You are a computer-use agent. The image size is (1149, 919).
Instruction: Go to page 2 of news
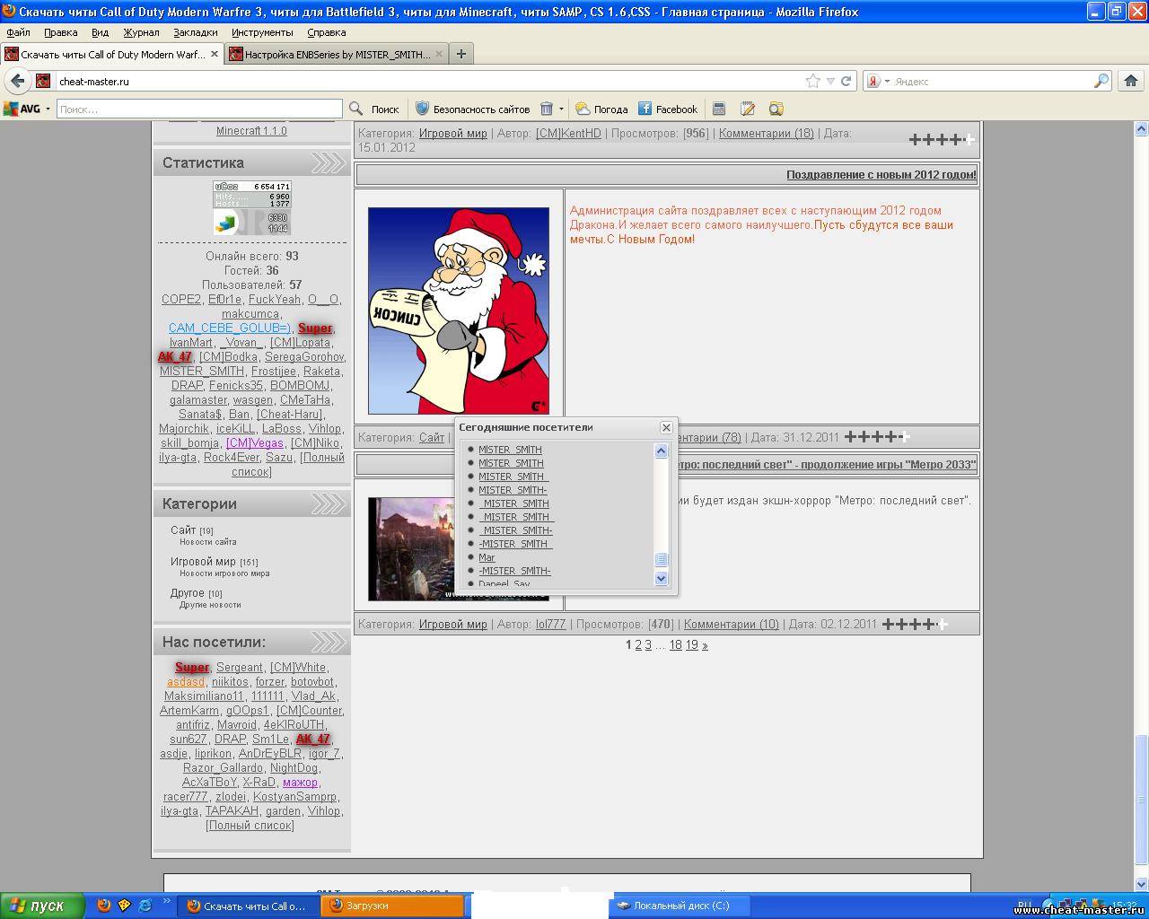pyautogui.click(x=638, y=644)
